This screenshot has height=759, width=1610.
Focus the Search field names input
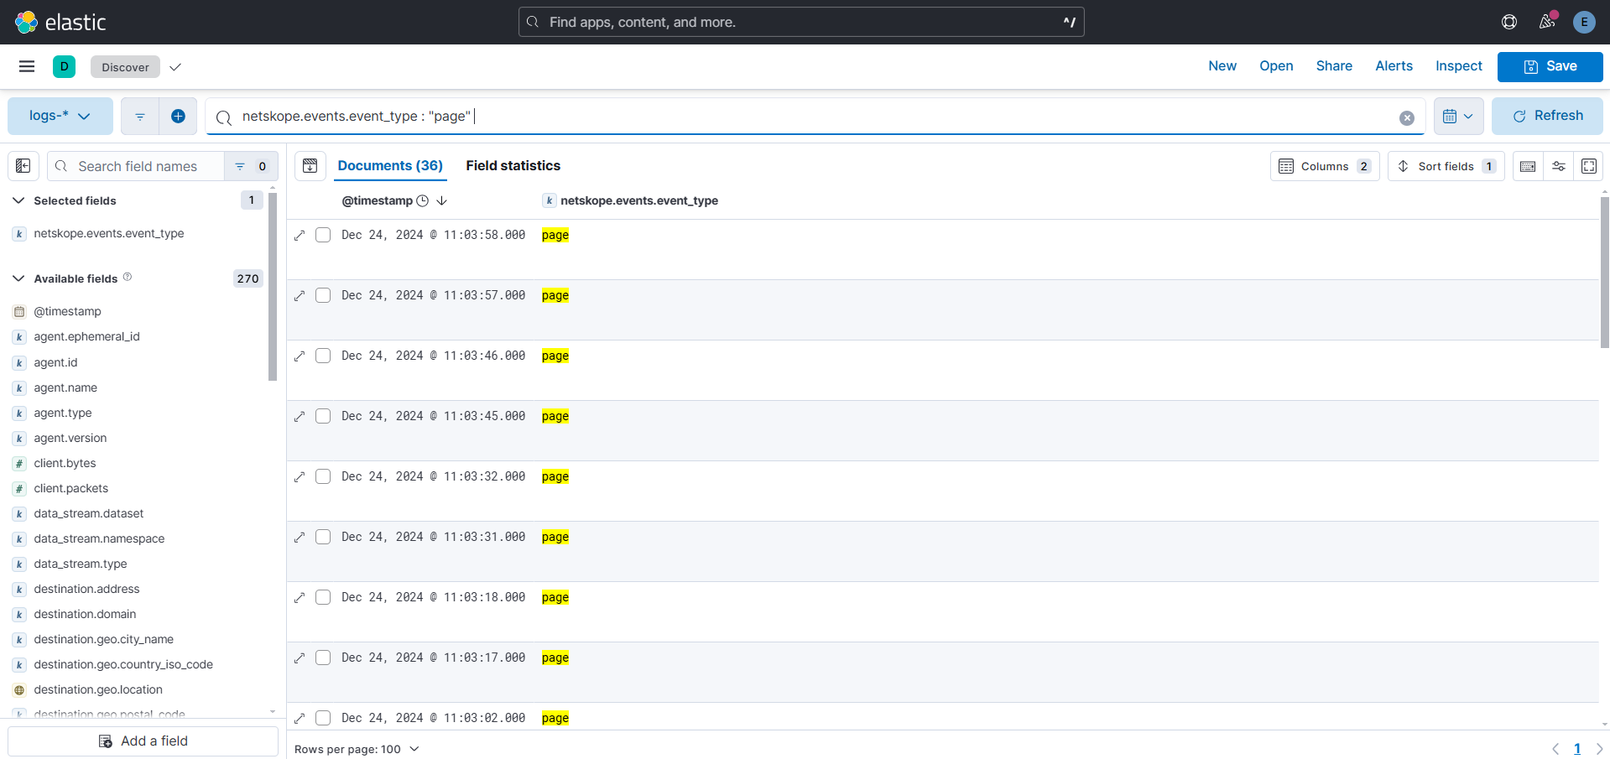[137, 166]
